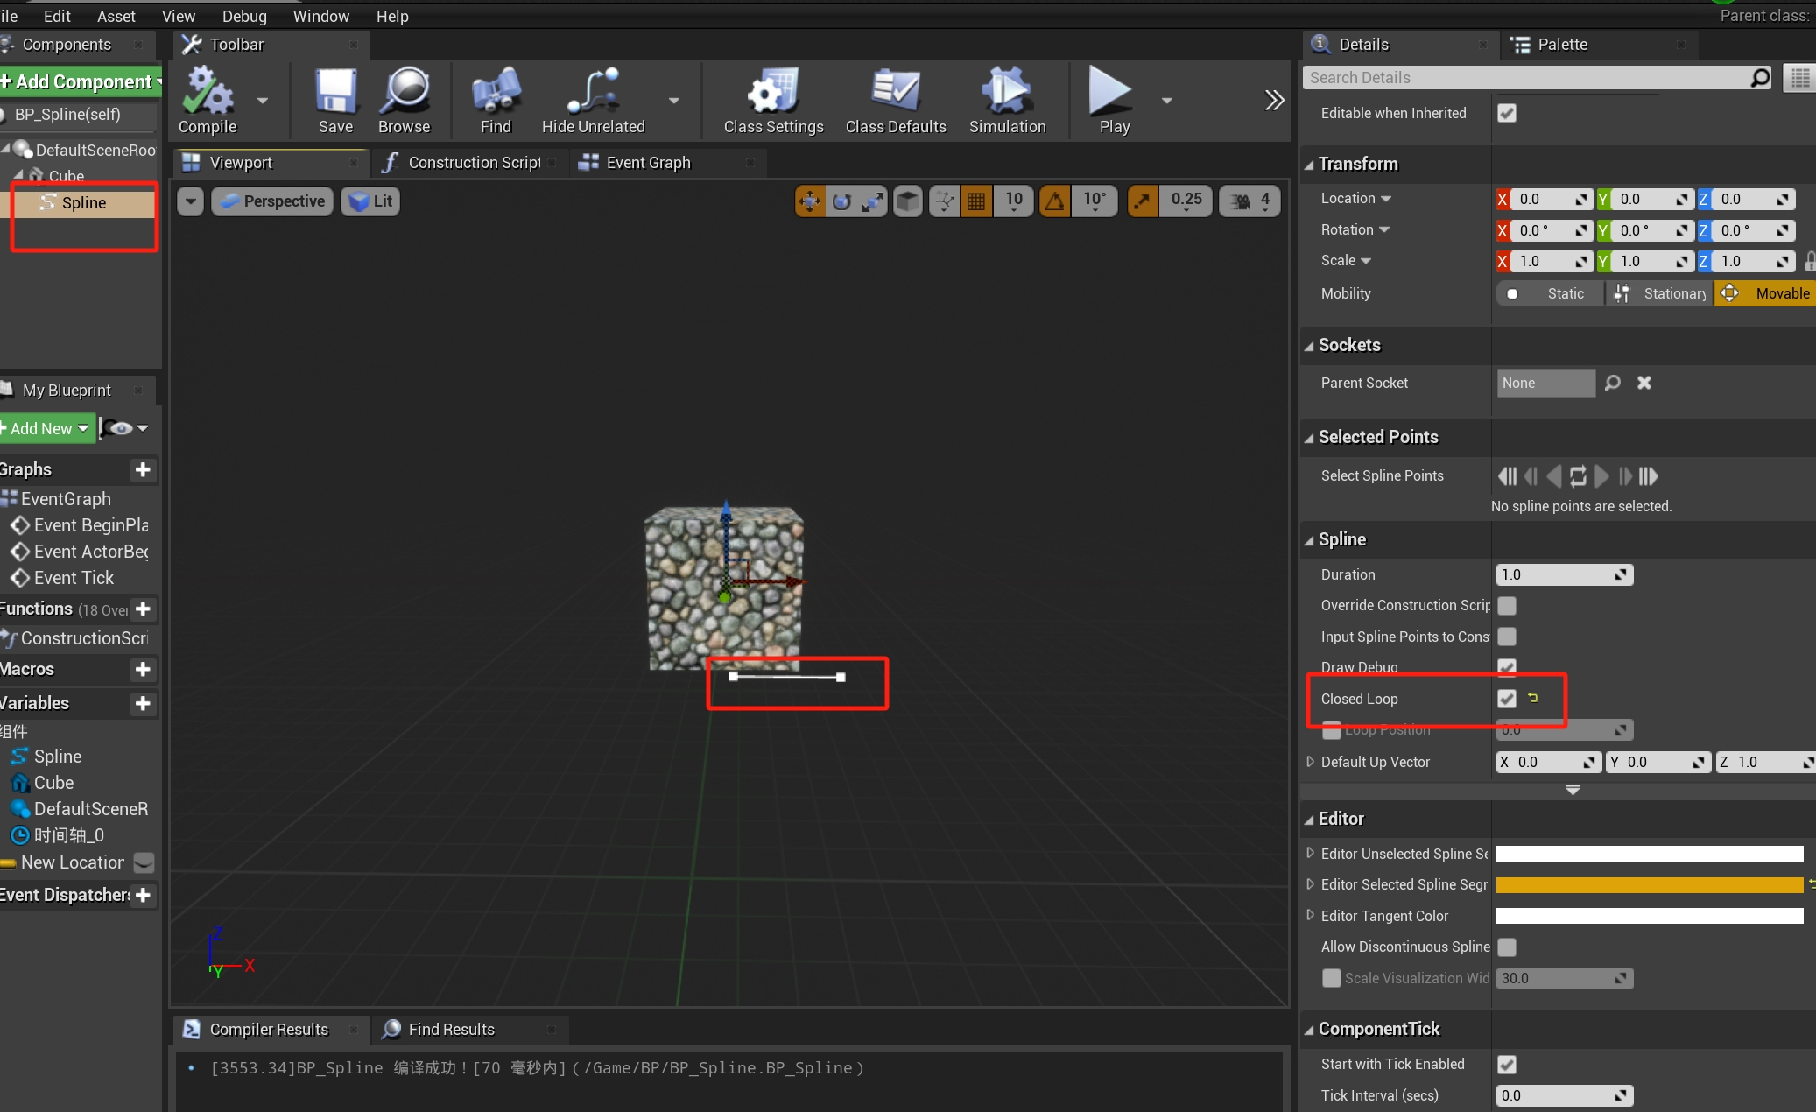Screen dimensions: 1816x1112
Task: Switch to the Event Graph tab
Action: pos(648,163)
